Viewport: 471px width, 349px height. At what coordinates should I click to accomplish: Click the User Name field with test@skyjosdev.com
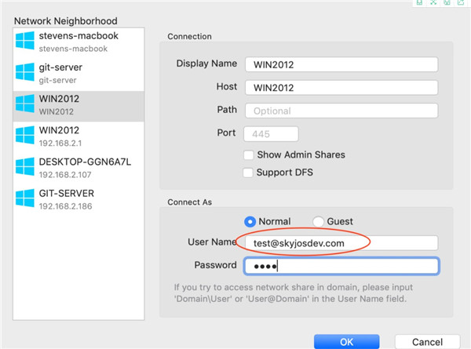[x=341, y=243]
